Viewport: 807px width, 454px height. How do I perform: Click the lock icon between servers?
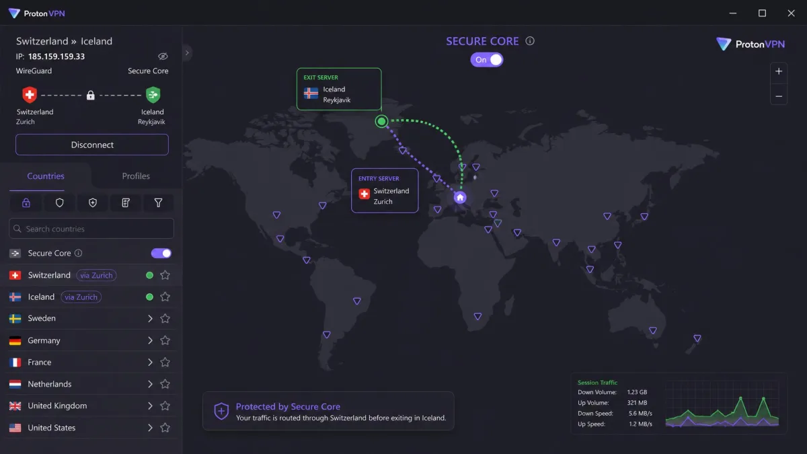coord(91,96)
